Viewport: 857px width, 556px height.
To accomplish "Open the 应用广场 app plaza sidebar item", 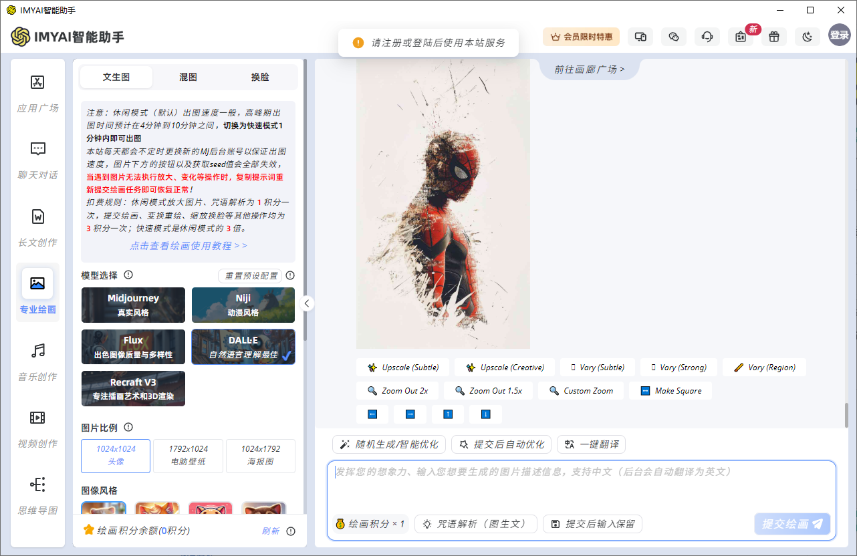I will point(38,92).
